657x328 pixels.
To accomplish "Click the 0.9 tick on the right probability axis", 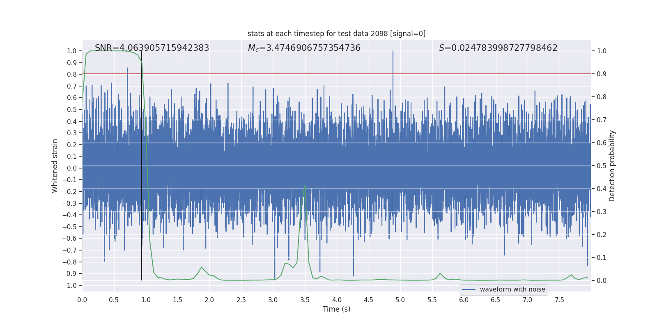I will (x=602, y=74).
